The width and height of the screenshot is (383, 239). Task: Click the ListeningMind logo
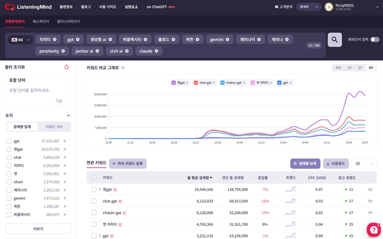[x=28, y=7]
